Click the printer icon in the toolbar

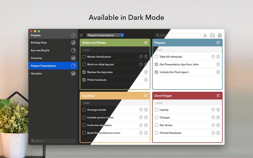coord(220,35)
